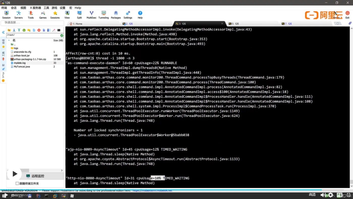Open the 会话 menu
Viewport: 353px width, 199px height.
(x=14, y=8)
